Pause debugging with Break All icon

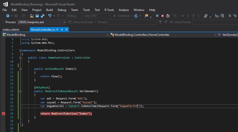(157, 16)
